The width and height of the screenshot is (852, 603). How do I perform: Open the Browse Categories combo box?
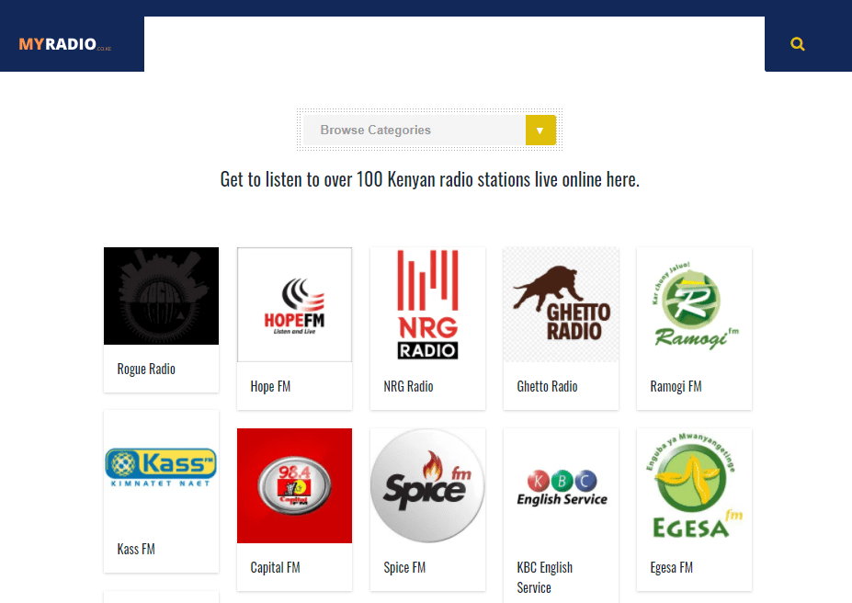pyautogui.click(x=429, y=130)
